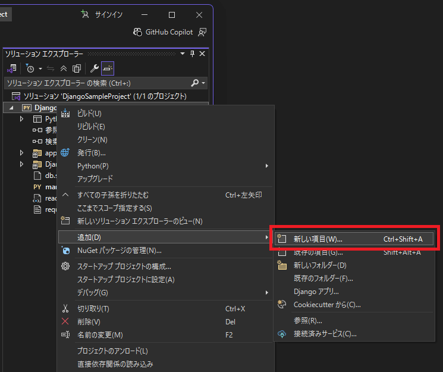The height and width of the screenshot is (372, 443).
Task: Select the Solution 'DjangoSampleProject' tree node
Action: pyautogui.click(x=105, y=96)
